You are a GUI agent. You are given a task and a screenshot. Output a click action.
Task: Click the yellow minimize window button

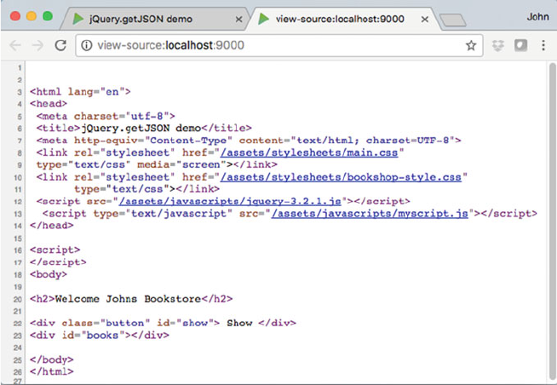pos(32,16)
